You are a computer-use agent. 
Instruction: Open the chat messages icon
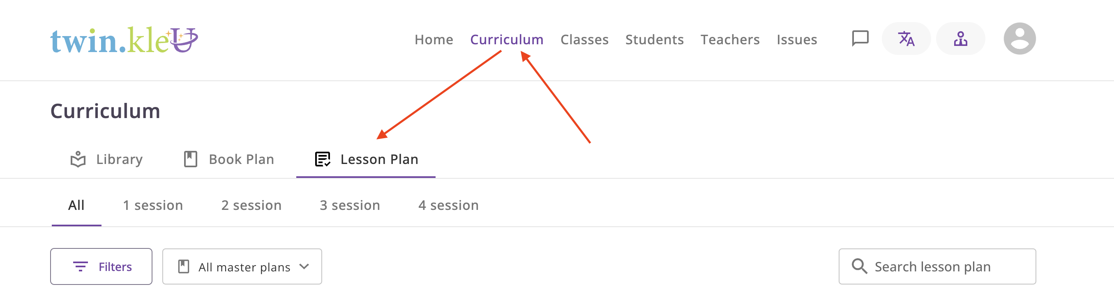pyautogui.click(x=860, y=39)
